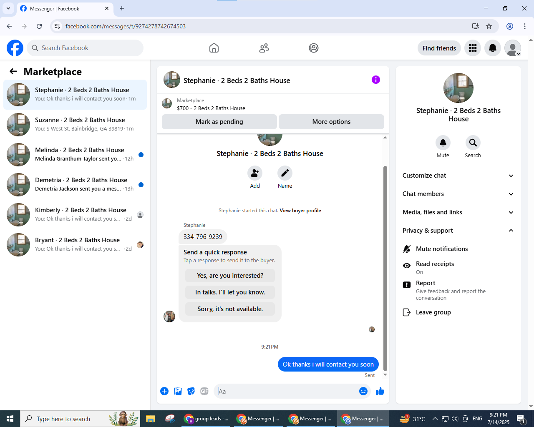Screen dimensions: 534x427
Task: Open the View buyer profile link
Action: (x=300, y=211)
